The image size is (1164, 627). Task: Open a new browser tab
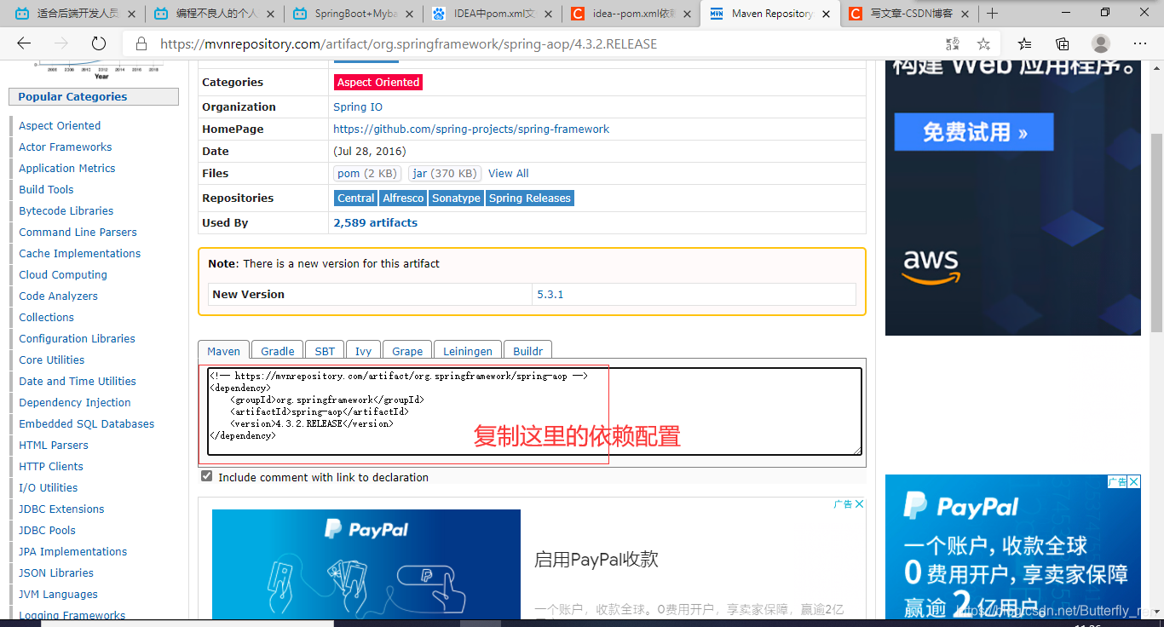pos(992,14)
